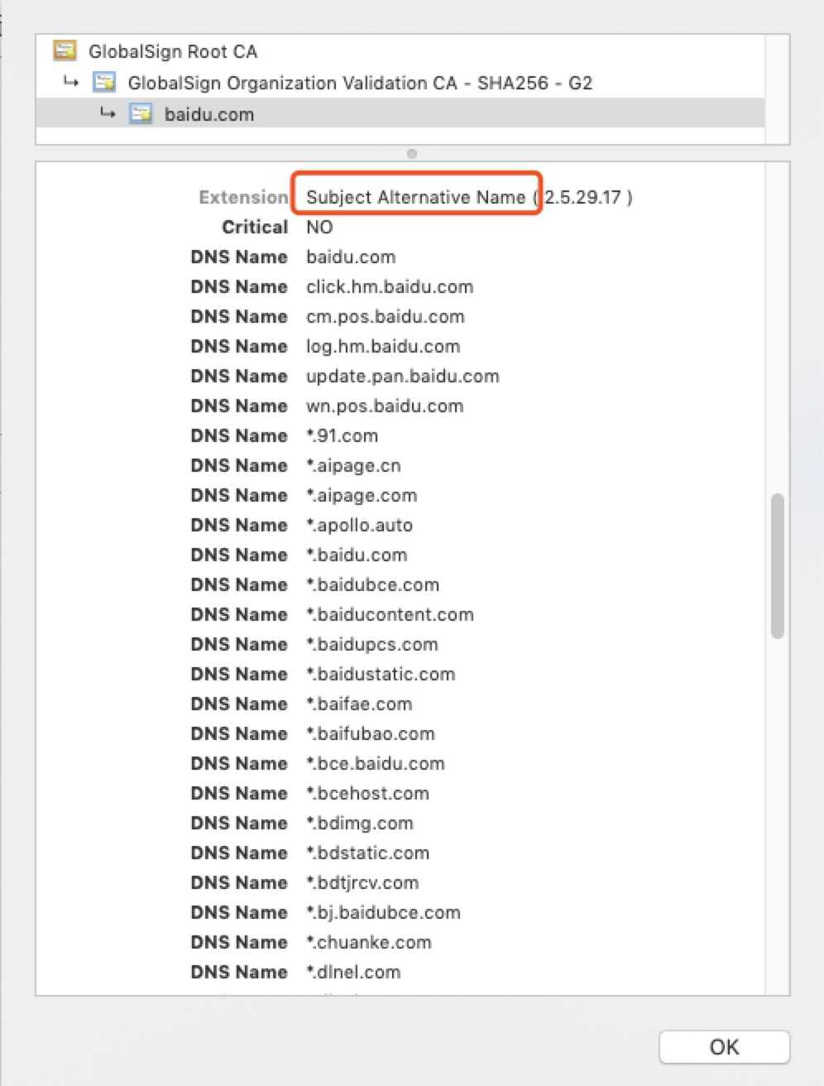This screenshot has width=824, height=1086.
Task: Click DNS name *.baiducontent.com
Action: click(x=390, y=614)
